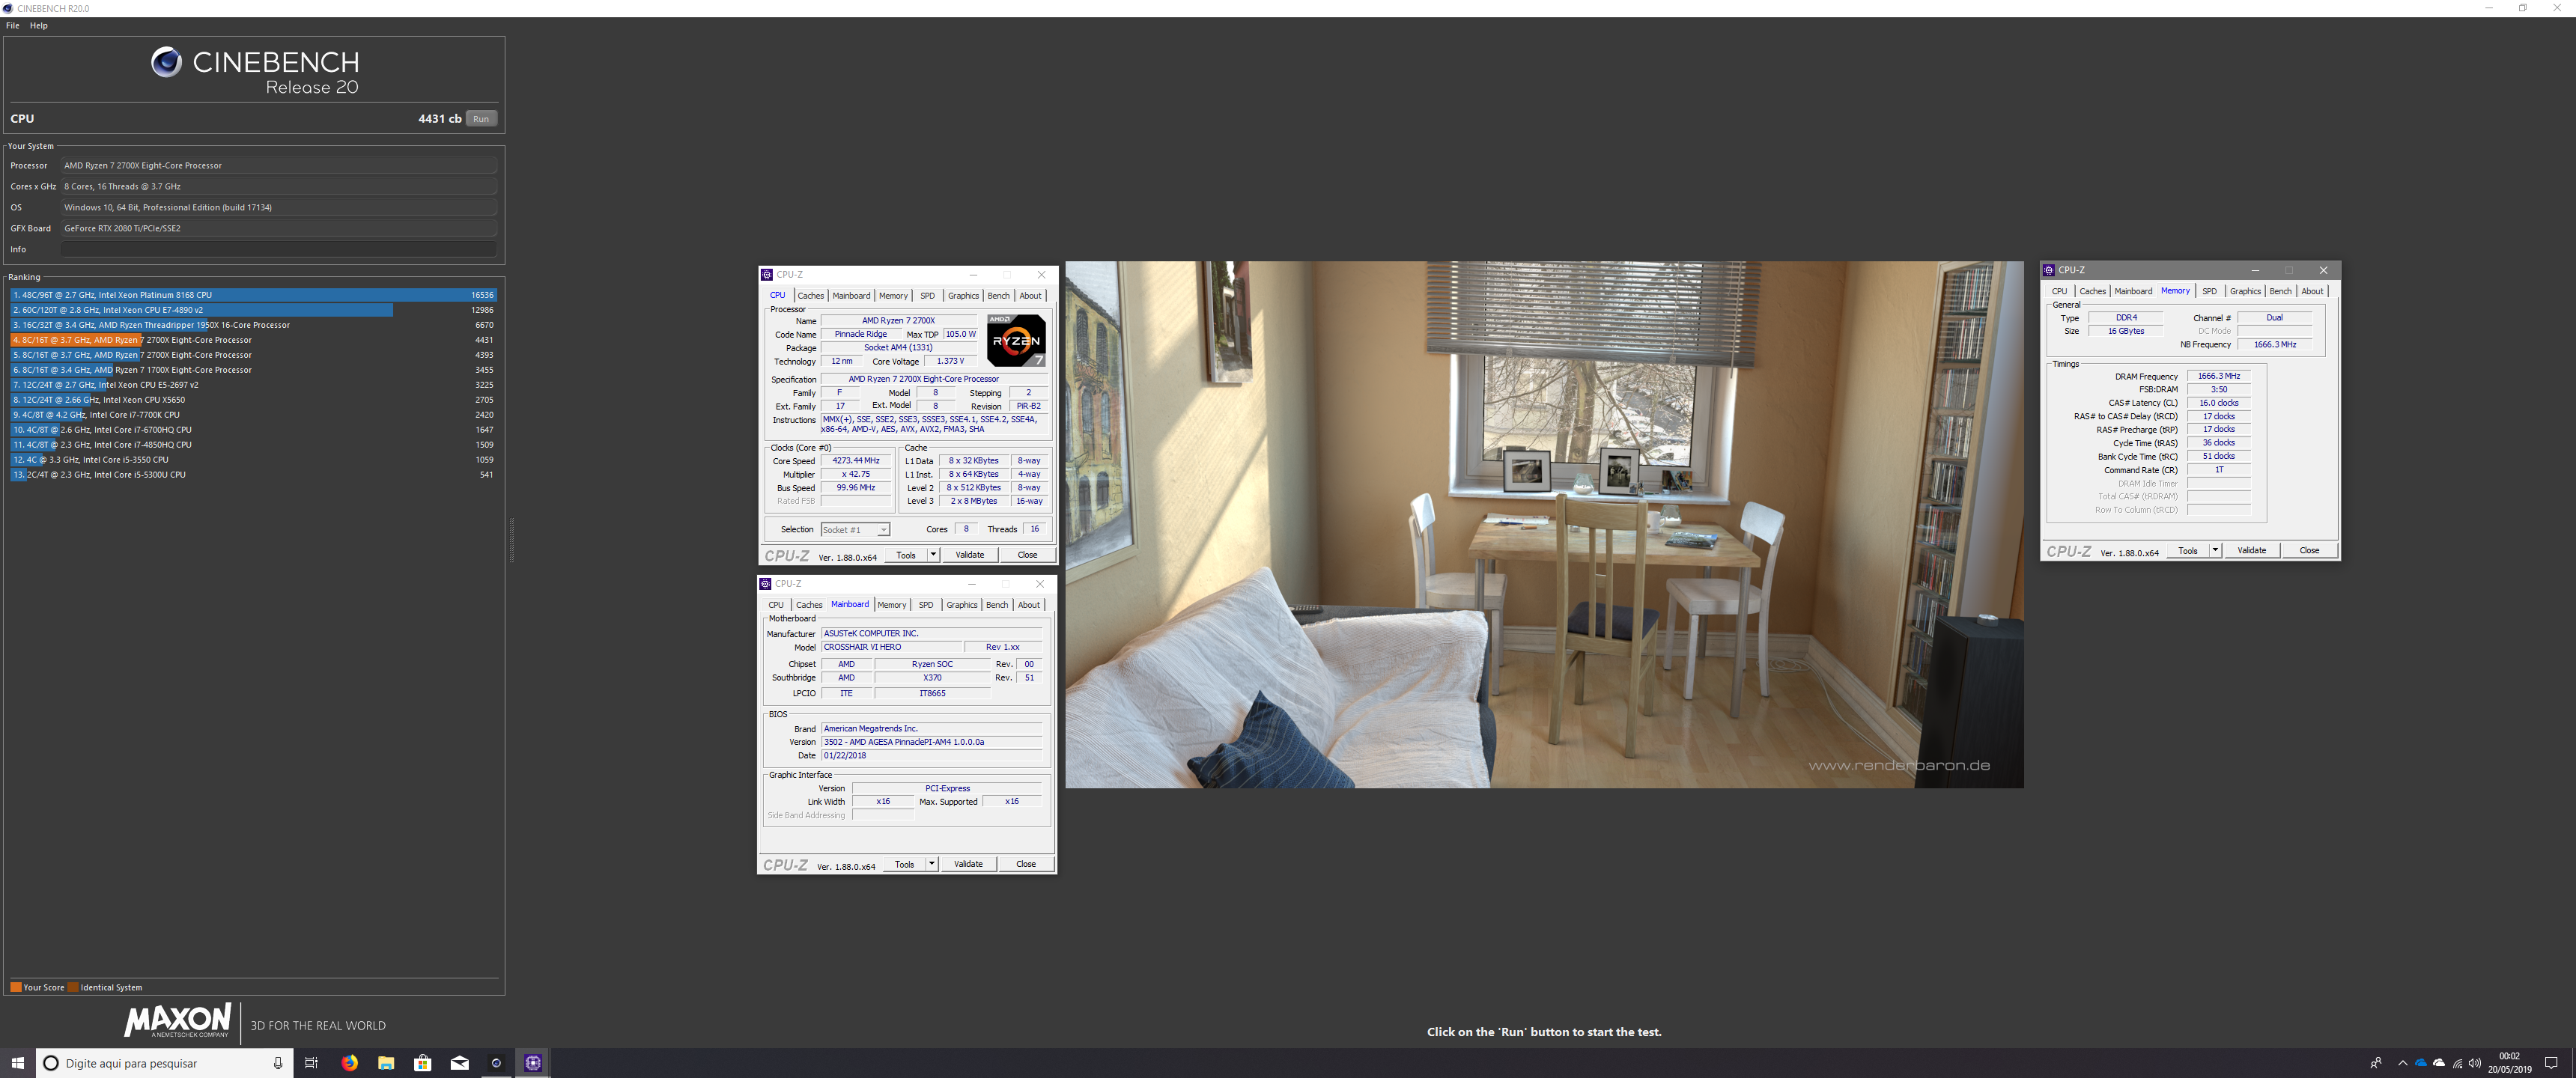
Task: Click the panel divider grip handle
Action: [x=512, y=540]
